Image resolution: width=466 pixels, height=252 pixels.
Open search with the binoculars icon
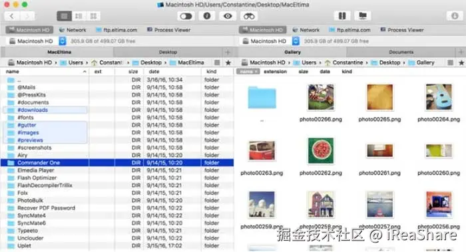pos(249,16)
